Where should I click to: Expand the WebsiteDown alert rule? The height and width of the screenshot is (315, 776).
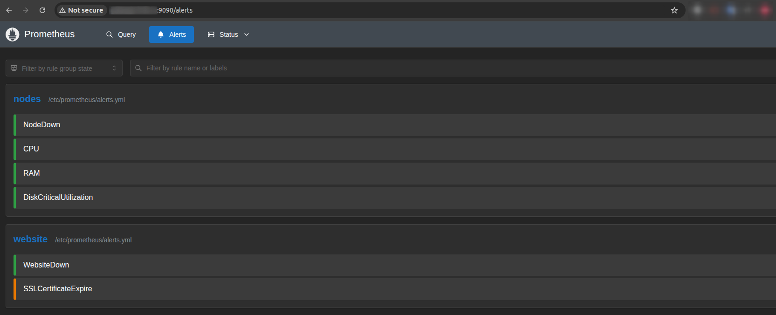point(395,265)
